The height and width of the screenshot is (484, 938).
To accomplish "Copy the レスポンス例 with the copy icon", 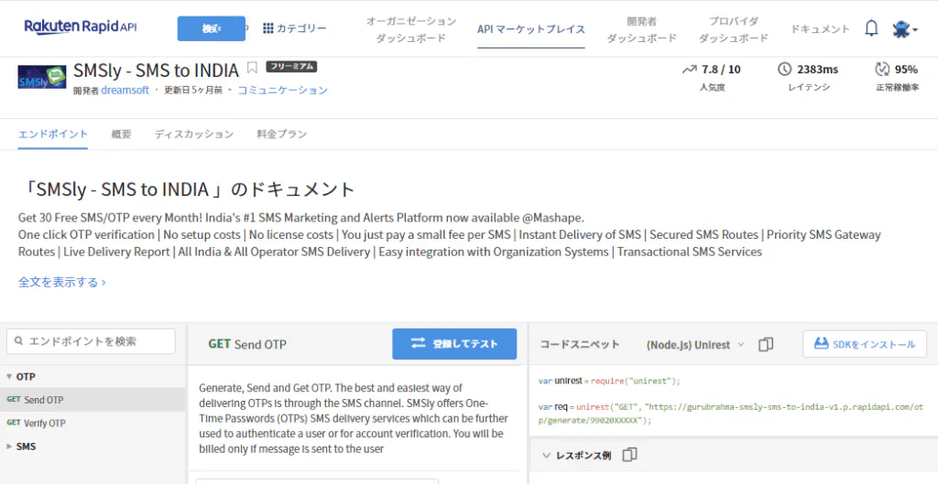I will point(629,456).
